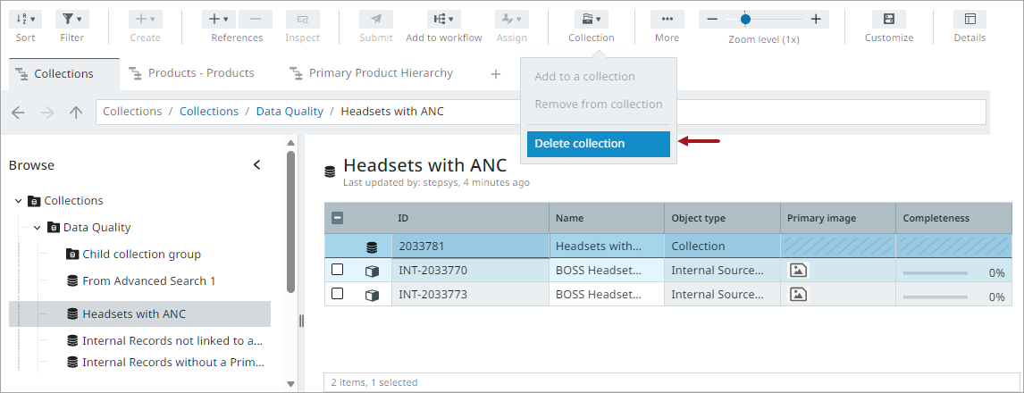Open the Sort toolbar tool

point(25,19)
